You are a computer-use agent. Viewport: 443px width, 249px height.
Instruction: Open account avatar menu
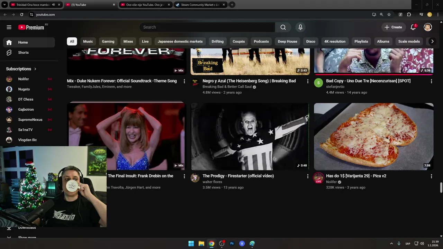(428, 27)
